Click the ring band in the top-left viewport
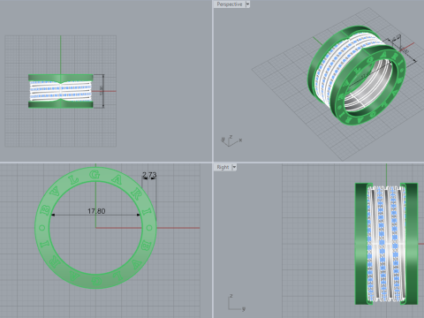The height and width of the screenshot is (318, 424). click(x=61, y=91)
